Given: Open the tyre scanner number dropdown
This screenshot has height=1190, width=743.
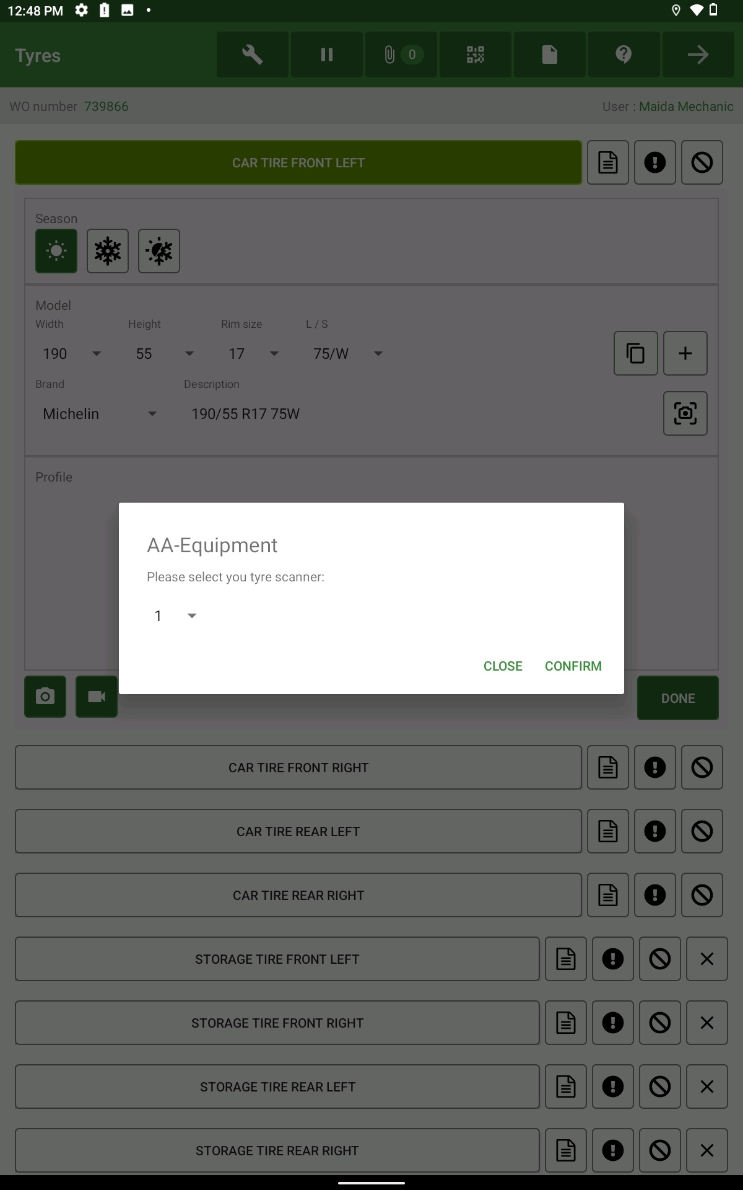Looking at the screenshot, I should pos(175,615).
